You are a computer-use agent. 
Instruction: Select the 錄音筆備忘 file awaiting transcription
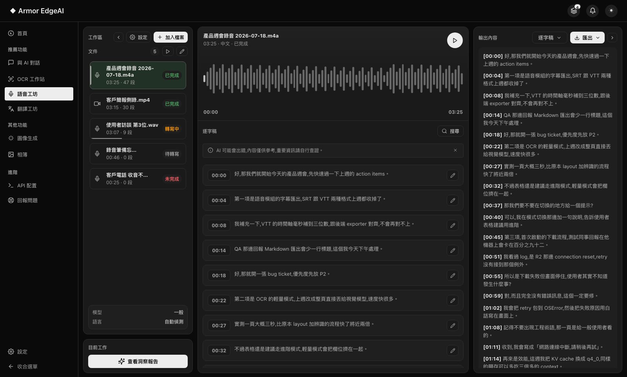(138, 154)
